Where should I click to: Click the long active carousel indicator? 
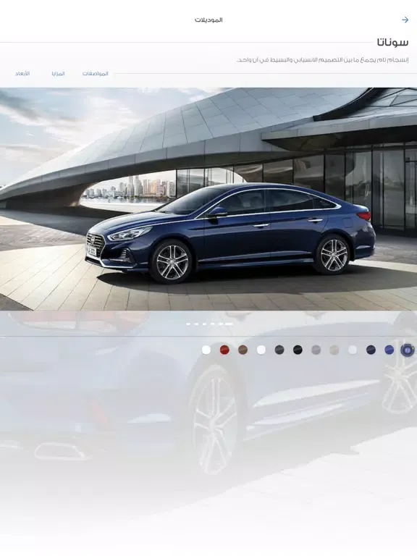[229, 324]
